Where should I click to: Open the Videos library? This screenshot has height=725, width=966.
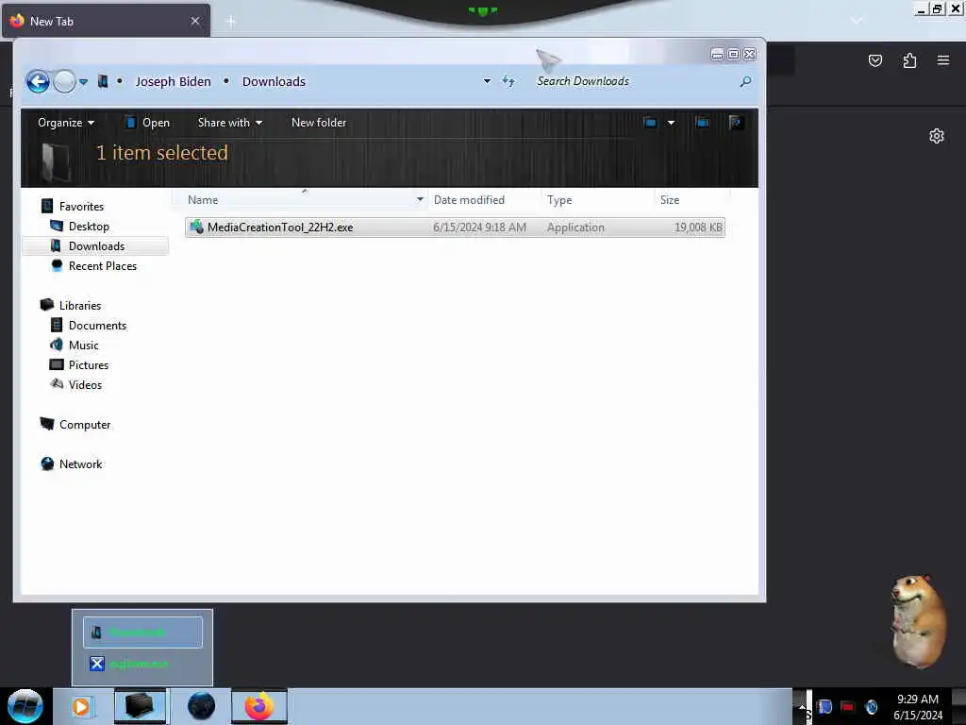pyautogui.click(x=85, y=385)
